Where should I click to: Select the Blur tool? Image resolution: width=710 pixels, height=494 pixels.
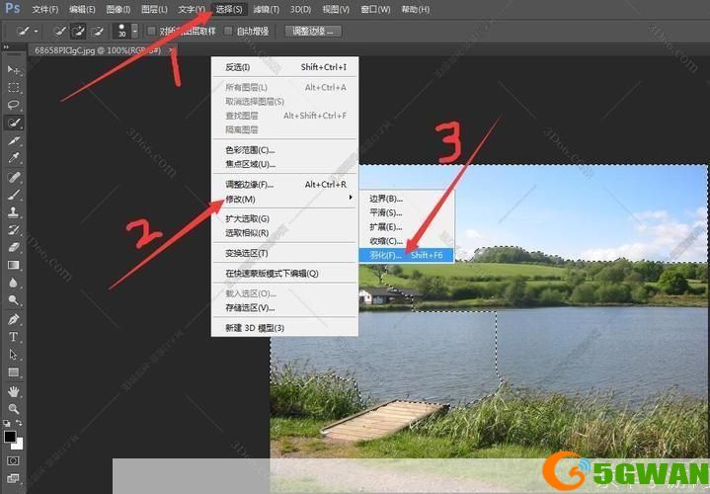coord(14,283)
